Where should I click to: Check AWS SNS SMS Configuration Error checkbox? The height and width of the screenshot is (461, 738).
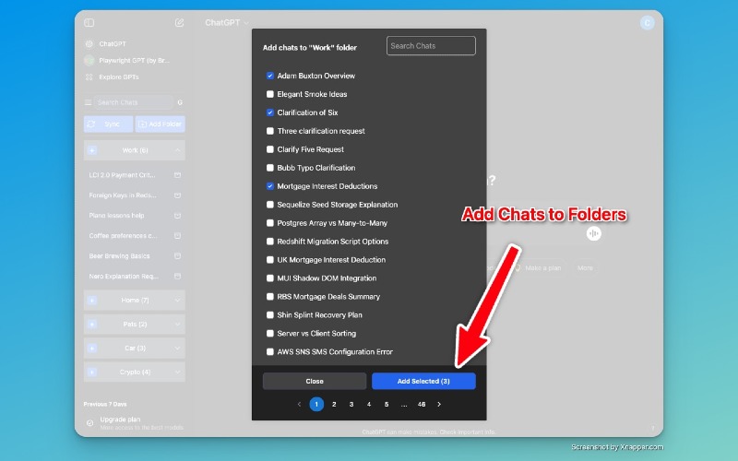pyautogui.click(x=269, y=352)
